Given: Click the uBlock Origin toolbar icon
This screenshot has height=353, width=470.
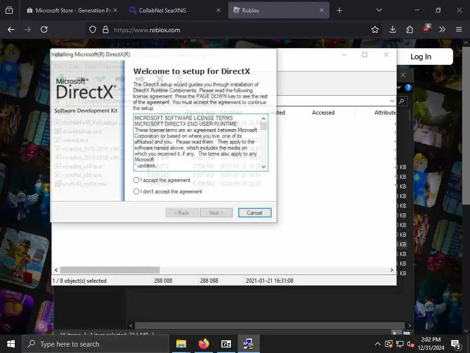Looking at the screenshot, I should click(426, 29).
